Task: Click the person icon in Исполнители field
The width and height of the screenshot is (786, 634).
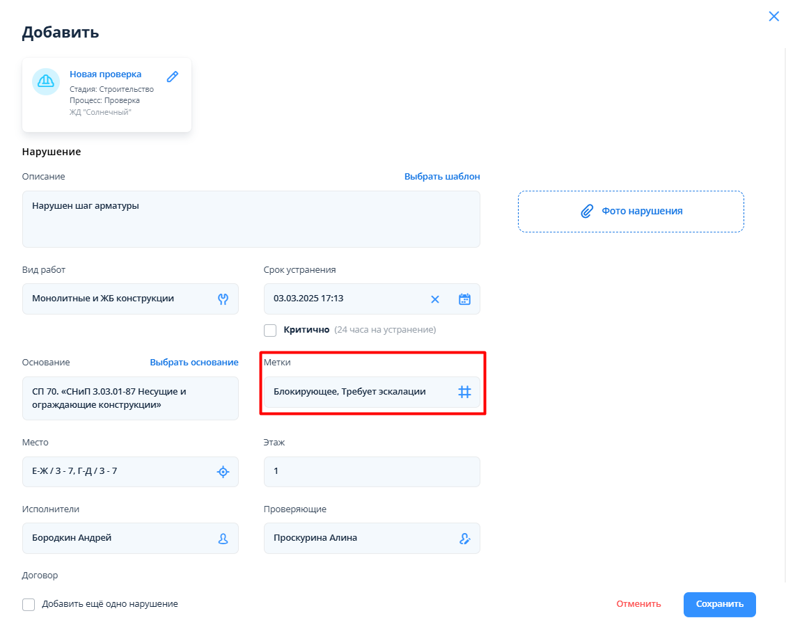Action: coord(223,538)
